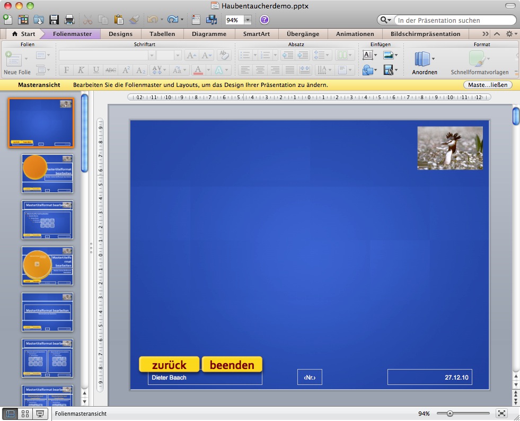Switch to normal view in status bar
520x421 pixels.
tap(10, 414)
